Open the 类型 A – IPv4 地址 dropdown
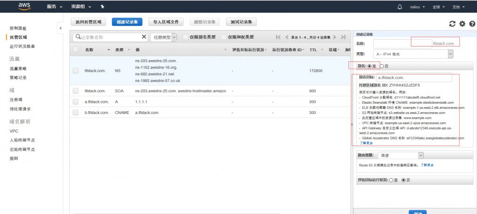Viewport: 477px width, 214px height. coord(413,54)
